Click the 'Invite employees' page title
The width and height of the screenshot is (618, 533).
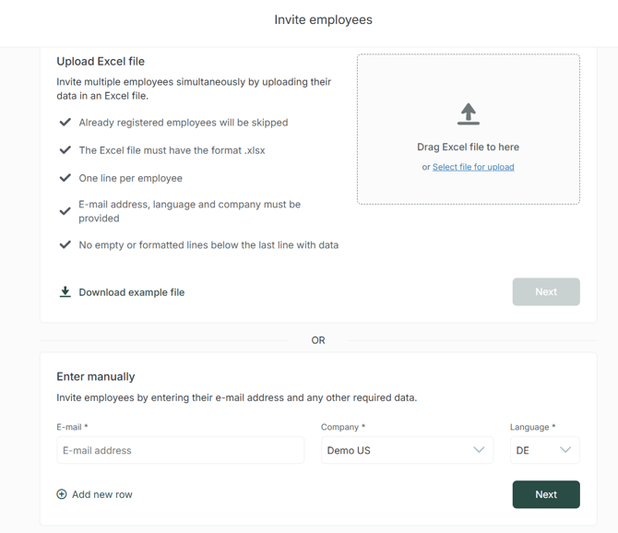tap(323, 19)
